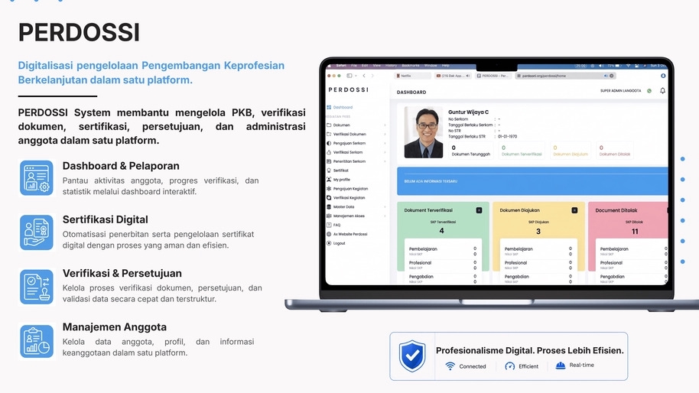Toggle Safari's sidebar button

pos(349,76)
